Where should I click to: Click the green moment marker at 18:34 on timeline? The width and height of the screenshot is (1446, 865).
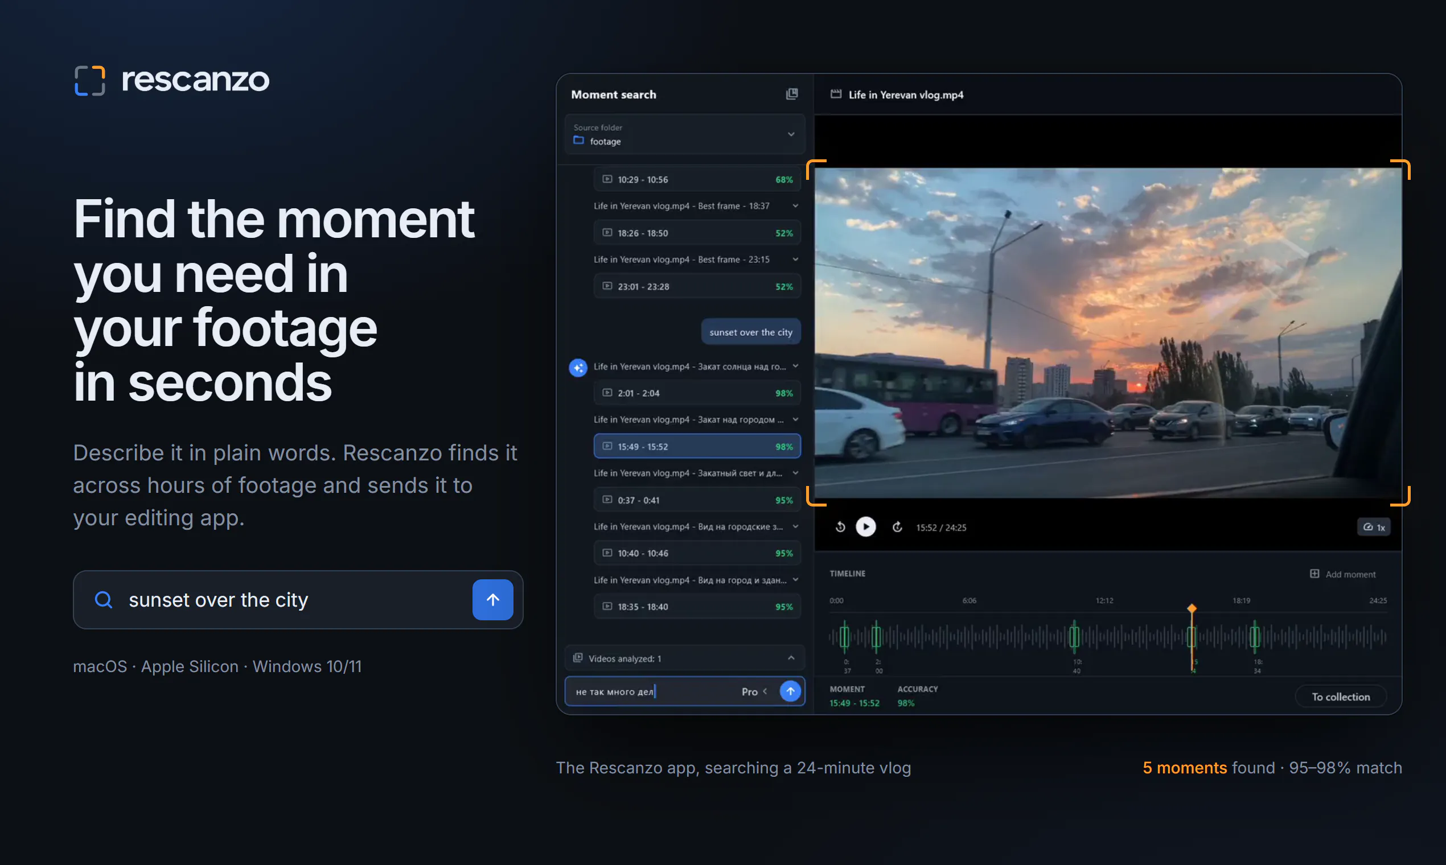pyautogui.click(x=1255, y=636)
